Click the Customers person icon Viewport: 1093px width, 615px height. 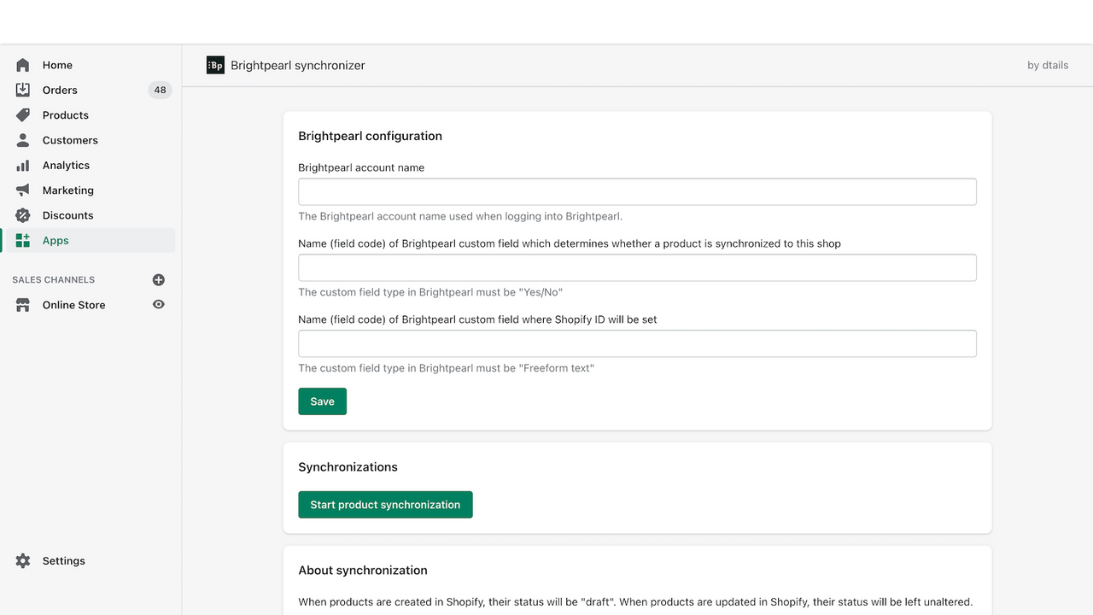[23, 140]
